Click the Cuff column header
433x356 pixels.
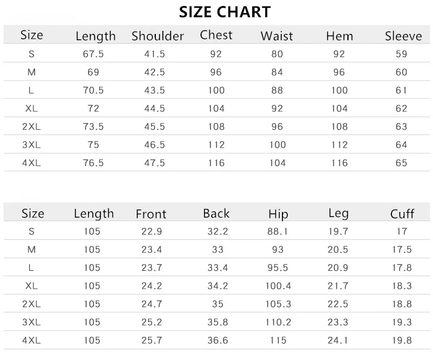[402, 214]
